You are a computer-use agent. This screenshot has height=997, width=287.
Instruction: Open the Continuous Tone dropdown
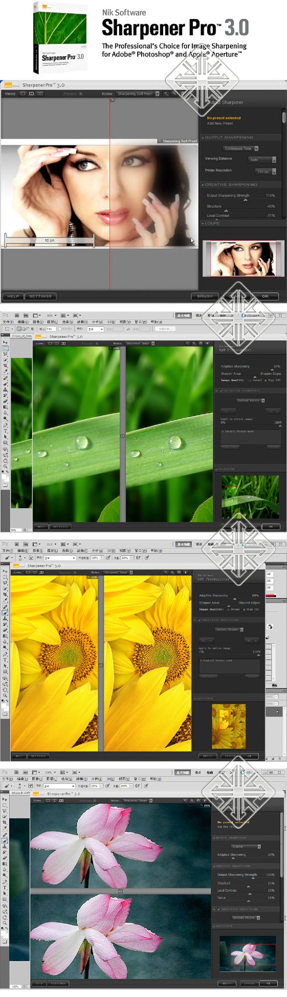pos(241,148)
